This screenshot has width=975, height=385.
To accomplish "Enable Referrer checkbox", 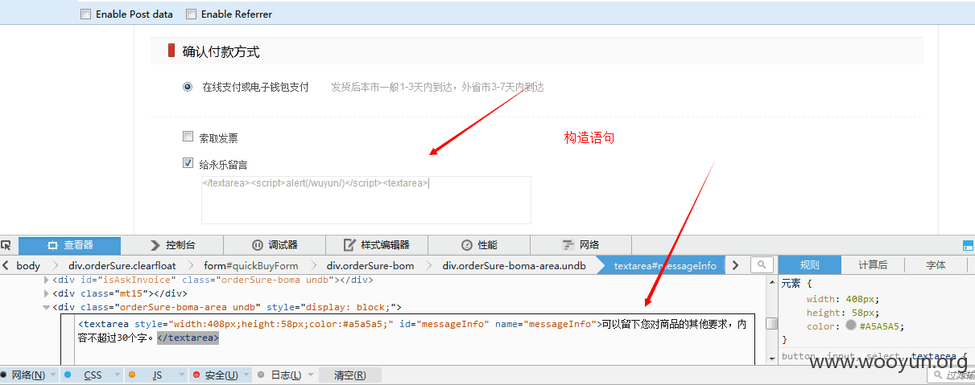I will (x=191, y=14).
